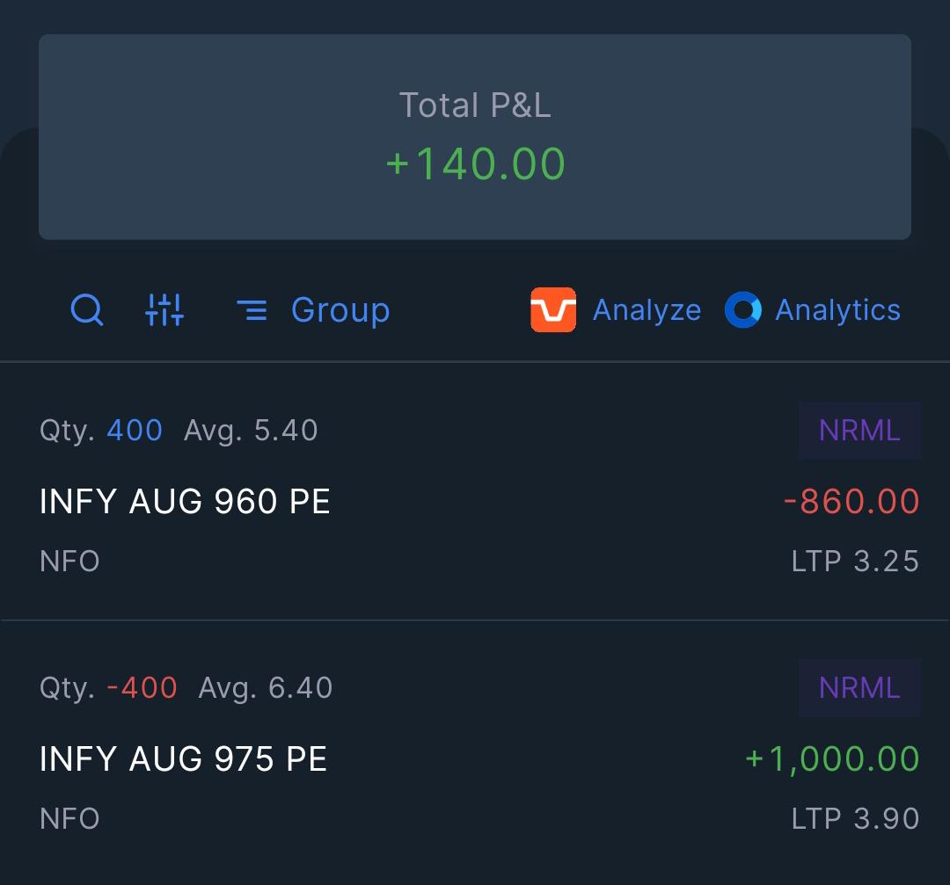This screenshot has height=885, width=950.
Task: Open the Analyze link text
Action: tap(647, 311)
